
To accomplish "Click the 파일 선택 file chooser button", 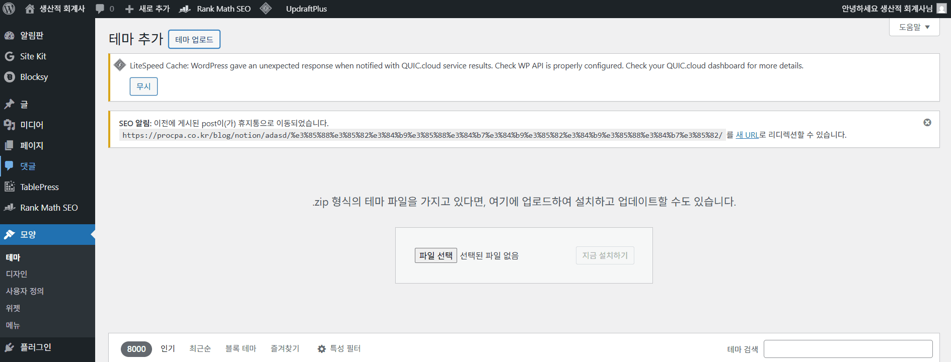I will pos(435,255).
